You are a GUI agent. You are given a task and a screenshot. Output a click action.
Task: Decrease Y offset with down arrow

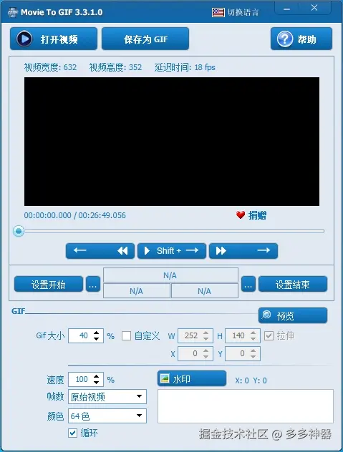point(253,357)
